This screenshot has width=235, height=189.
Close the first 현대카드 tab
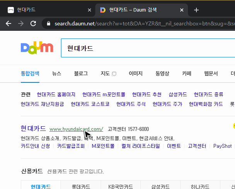click(89, 10)
